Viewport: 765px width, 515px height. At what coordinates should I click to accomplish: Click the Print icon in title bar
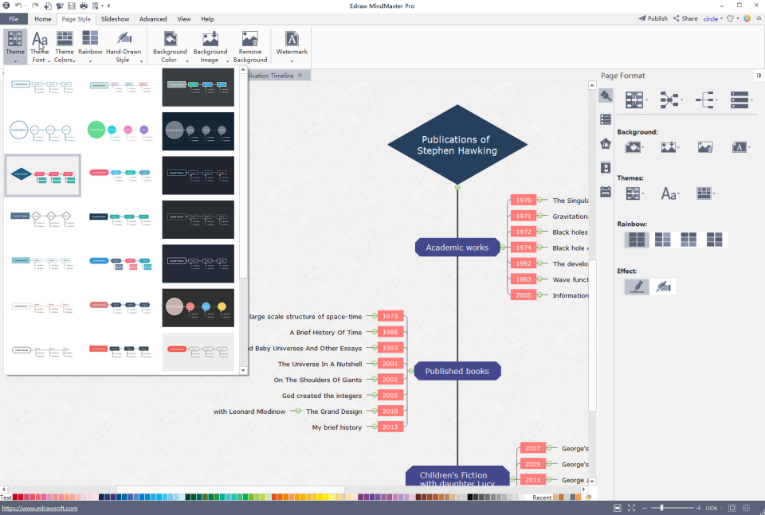(x=84, y=6)
